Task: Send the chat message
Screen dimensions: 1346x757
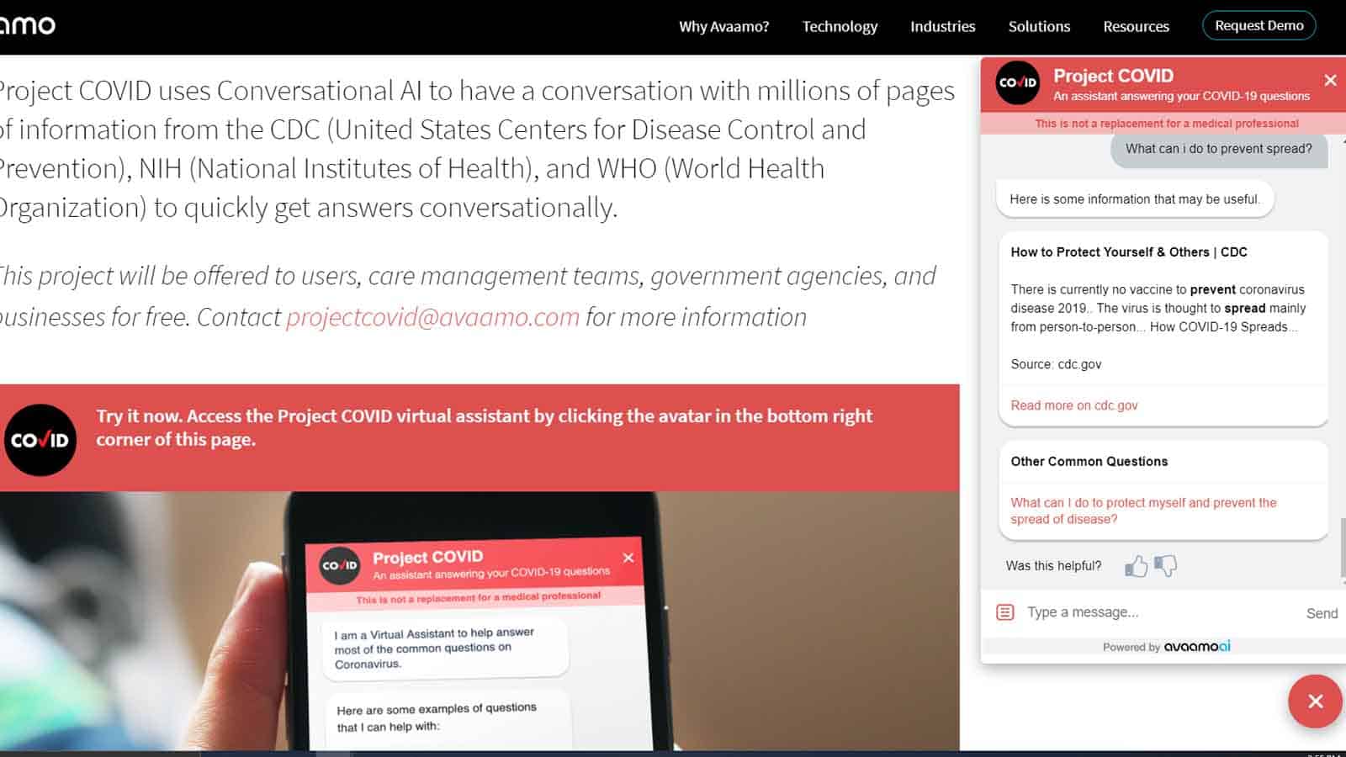Action: 1322,613
